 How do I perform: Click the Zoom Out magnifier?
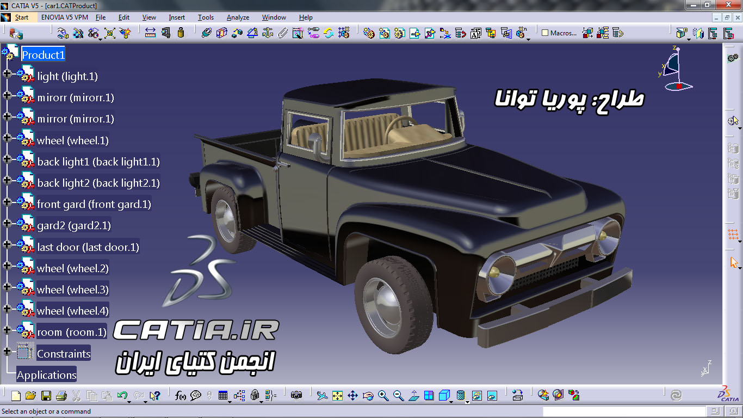click(x=398, y=396)
